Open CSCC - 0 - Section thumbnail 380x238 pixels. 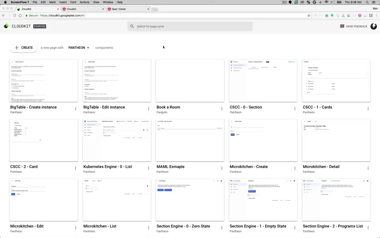pyautogui.click(x=263, y=81)
